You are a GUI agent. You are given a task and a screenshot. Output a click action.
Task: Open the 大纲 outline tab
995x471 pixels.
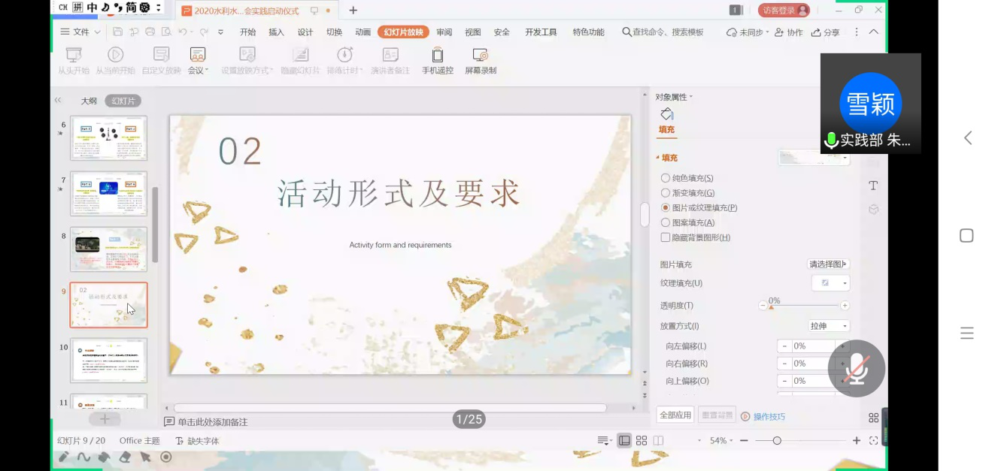(89, 101)
